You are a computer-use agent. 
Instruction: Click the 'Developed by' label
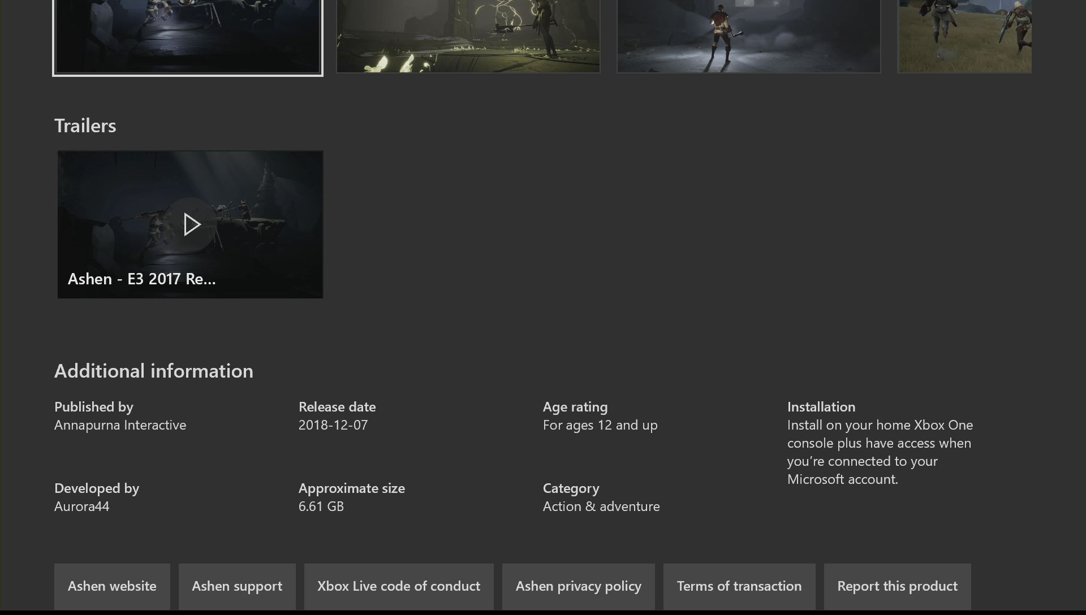[x=97, y=488]
